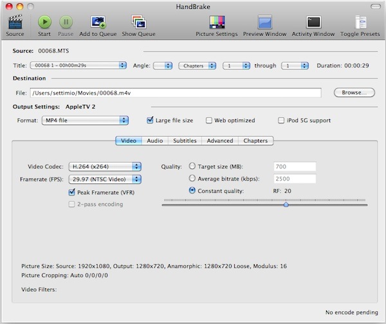Click the Picture Cropping: Auto 0/0/0/0 text
This screenshot has width=386, height=324.
tap(64, 275)
